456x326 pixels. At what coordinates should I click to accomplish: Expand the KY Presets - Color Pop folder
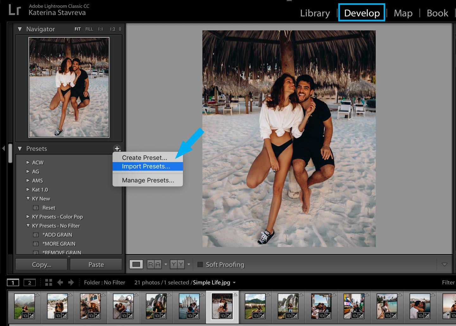click(28, 217)
